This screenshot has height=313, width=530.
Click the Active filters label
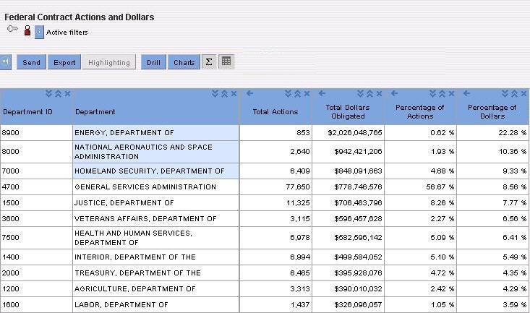(67, 33)
